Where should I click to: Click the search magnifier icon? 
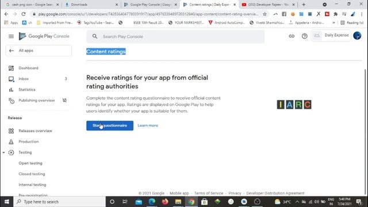point(94,36)
